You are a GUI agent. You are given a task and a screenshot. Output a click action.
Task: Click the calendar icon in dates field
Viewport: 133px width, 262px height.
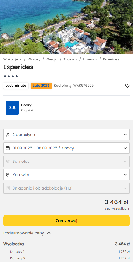[x=8, y=148]
